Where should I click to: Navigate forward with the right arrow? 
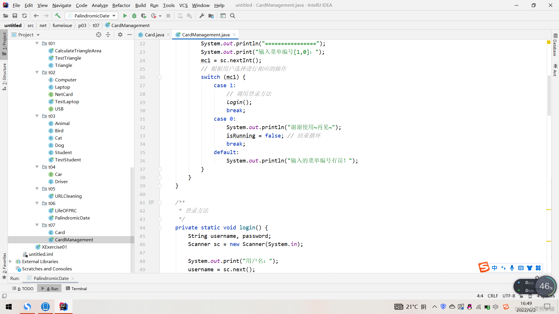click(46, 16)
